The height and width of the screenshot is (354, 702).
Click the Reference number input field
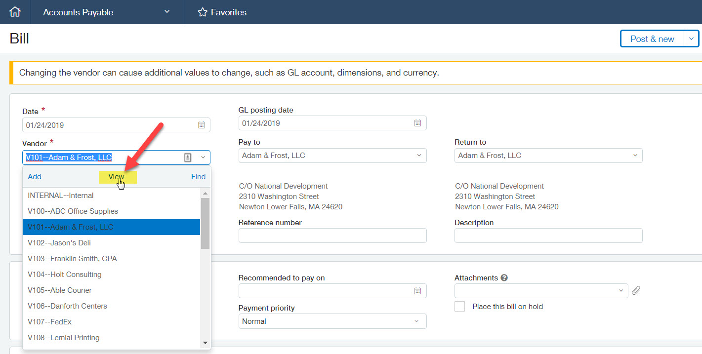[332, 236]
